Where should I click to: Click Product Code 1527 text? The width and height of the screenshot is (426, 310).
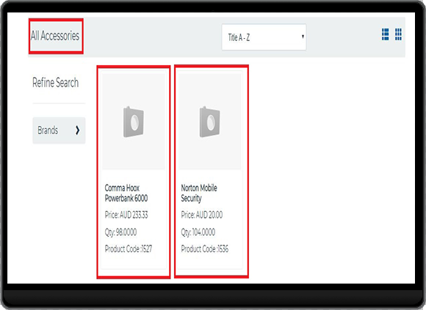[129, 248]
